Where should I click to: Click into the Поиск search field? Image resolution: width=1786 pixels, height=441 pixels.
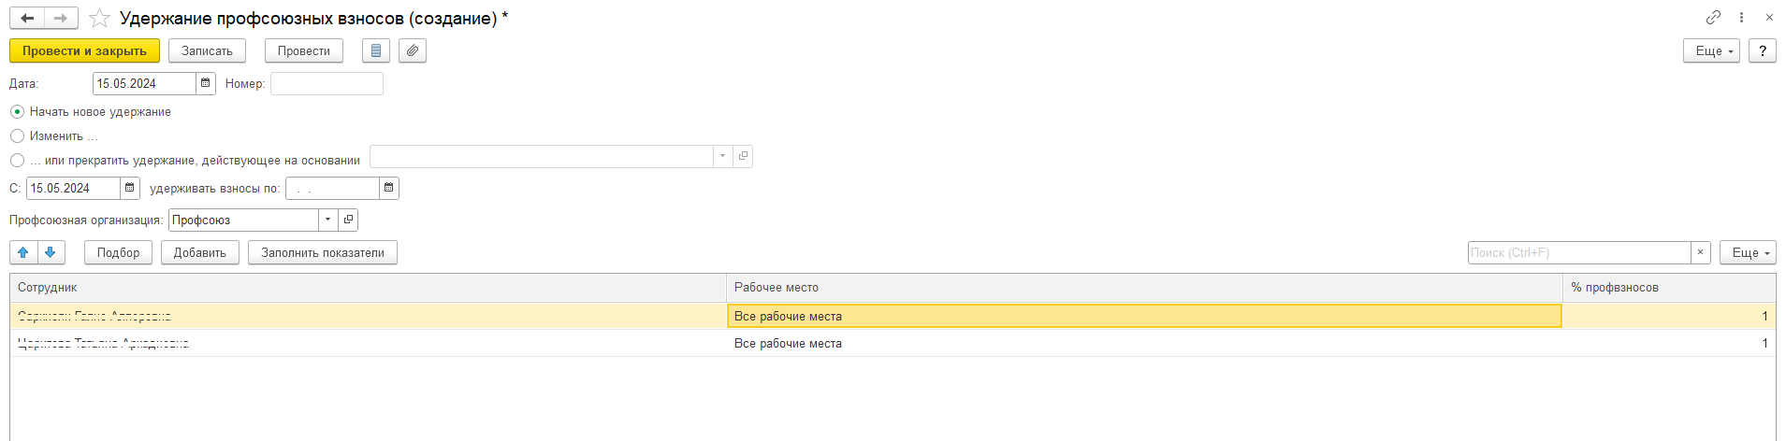(x=1579, y=252)
